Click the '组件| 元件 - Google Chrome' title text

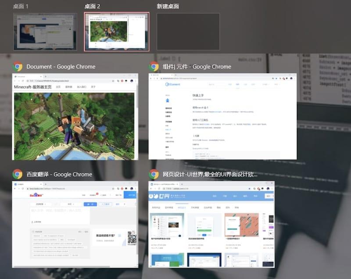click(x=197, y=67)
